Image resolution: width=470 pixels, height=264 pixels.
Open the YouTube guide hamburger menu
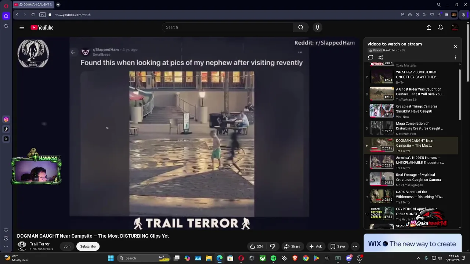(22, 27)
